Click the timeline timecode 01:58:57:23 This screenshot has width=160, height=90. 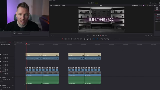(x=5, y=44)
